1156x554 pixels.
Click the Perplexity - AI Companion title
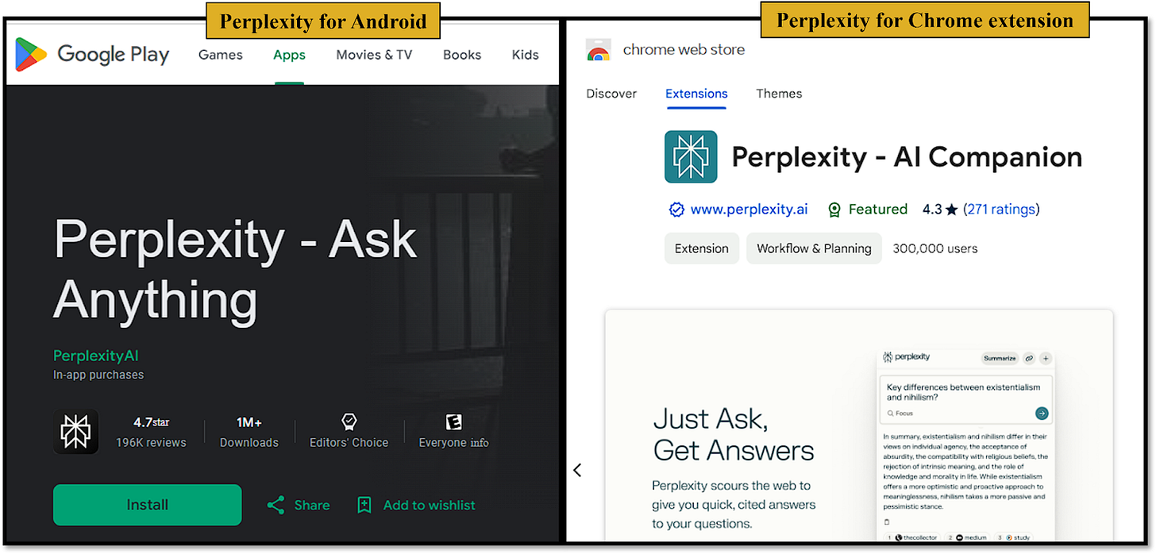point(907,157)
